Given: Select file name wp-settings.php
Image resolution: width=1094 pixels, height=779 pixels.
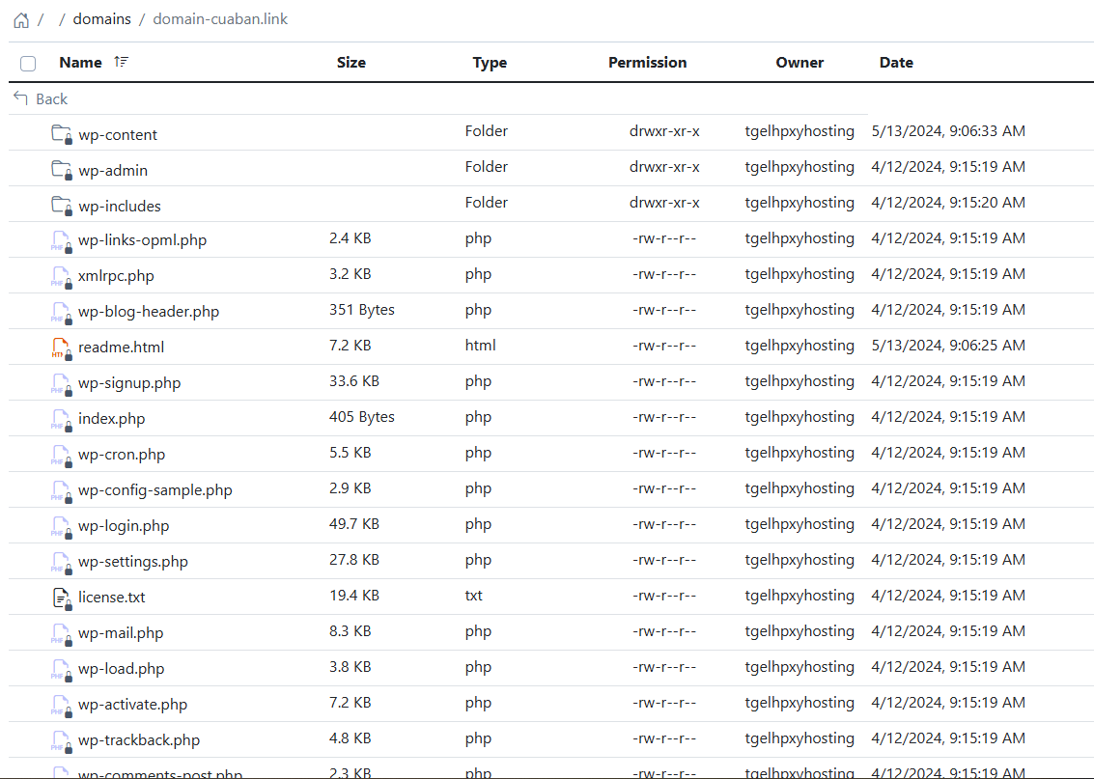Looking at the screenshot, I should coord(132,562).
